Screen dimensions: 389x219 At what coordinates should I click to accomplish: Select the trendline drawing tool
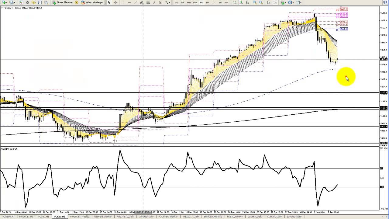[136, 2]
